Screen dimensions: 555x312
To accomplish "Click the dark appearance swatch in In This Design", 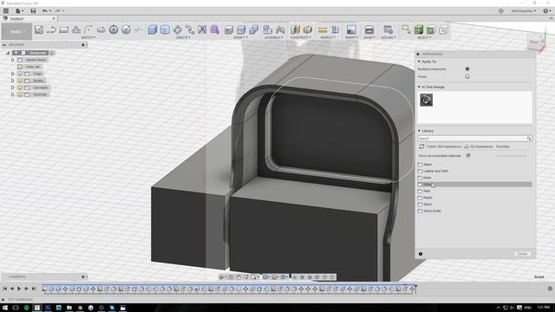I will [426, 100].
